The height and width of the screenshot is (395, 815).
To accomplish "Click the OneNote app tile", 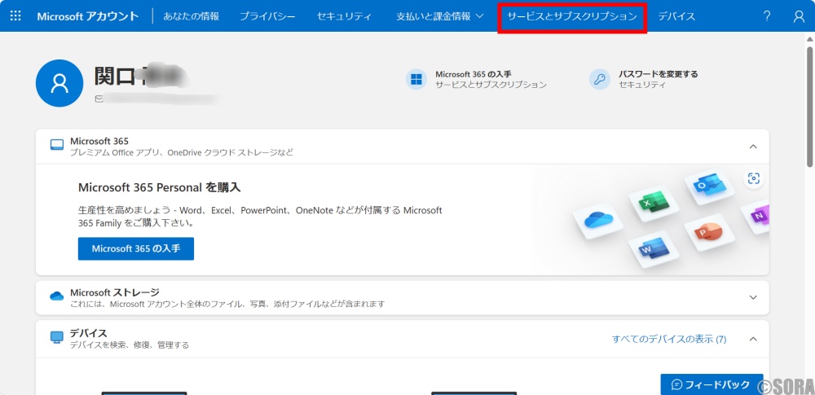I will (756, 214).
